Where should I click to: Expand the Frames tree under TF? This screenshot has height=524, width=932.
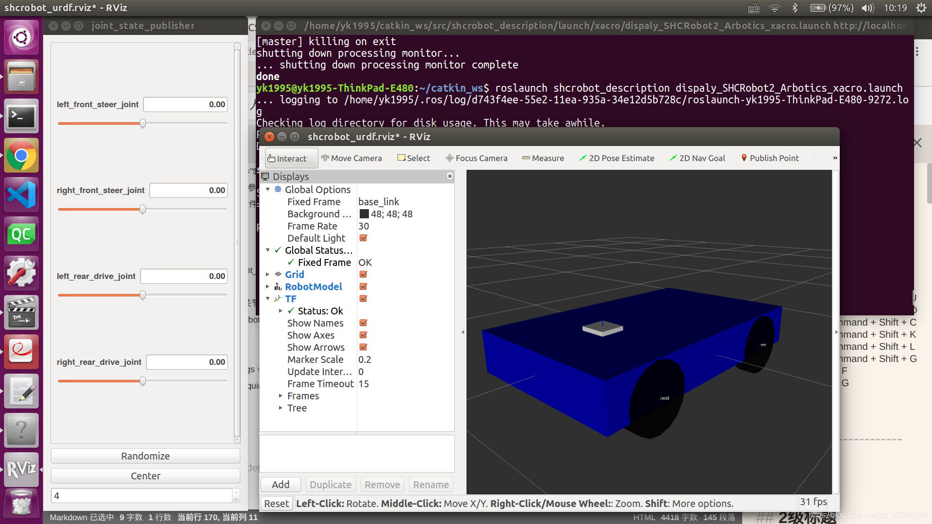pos(281,395)
